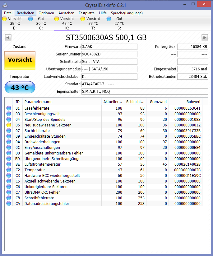Click status orb for Suchfehlerrate row
The height and width of the screenshot is (256, 213).
click(x=9, y=130)
